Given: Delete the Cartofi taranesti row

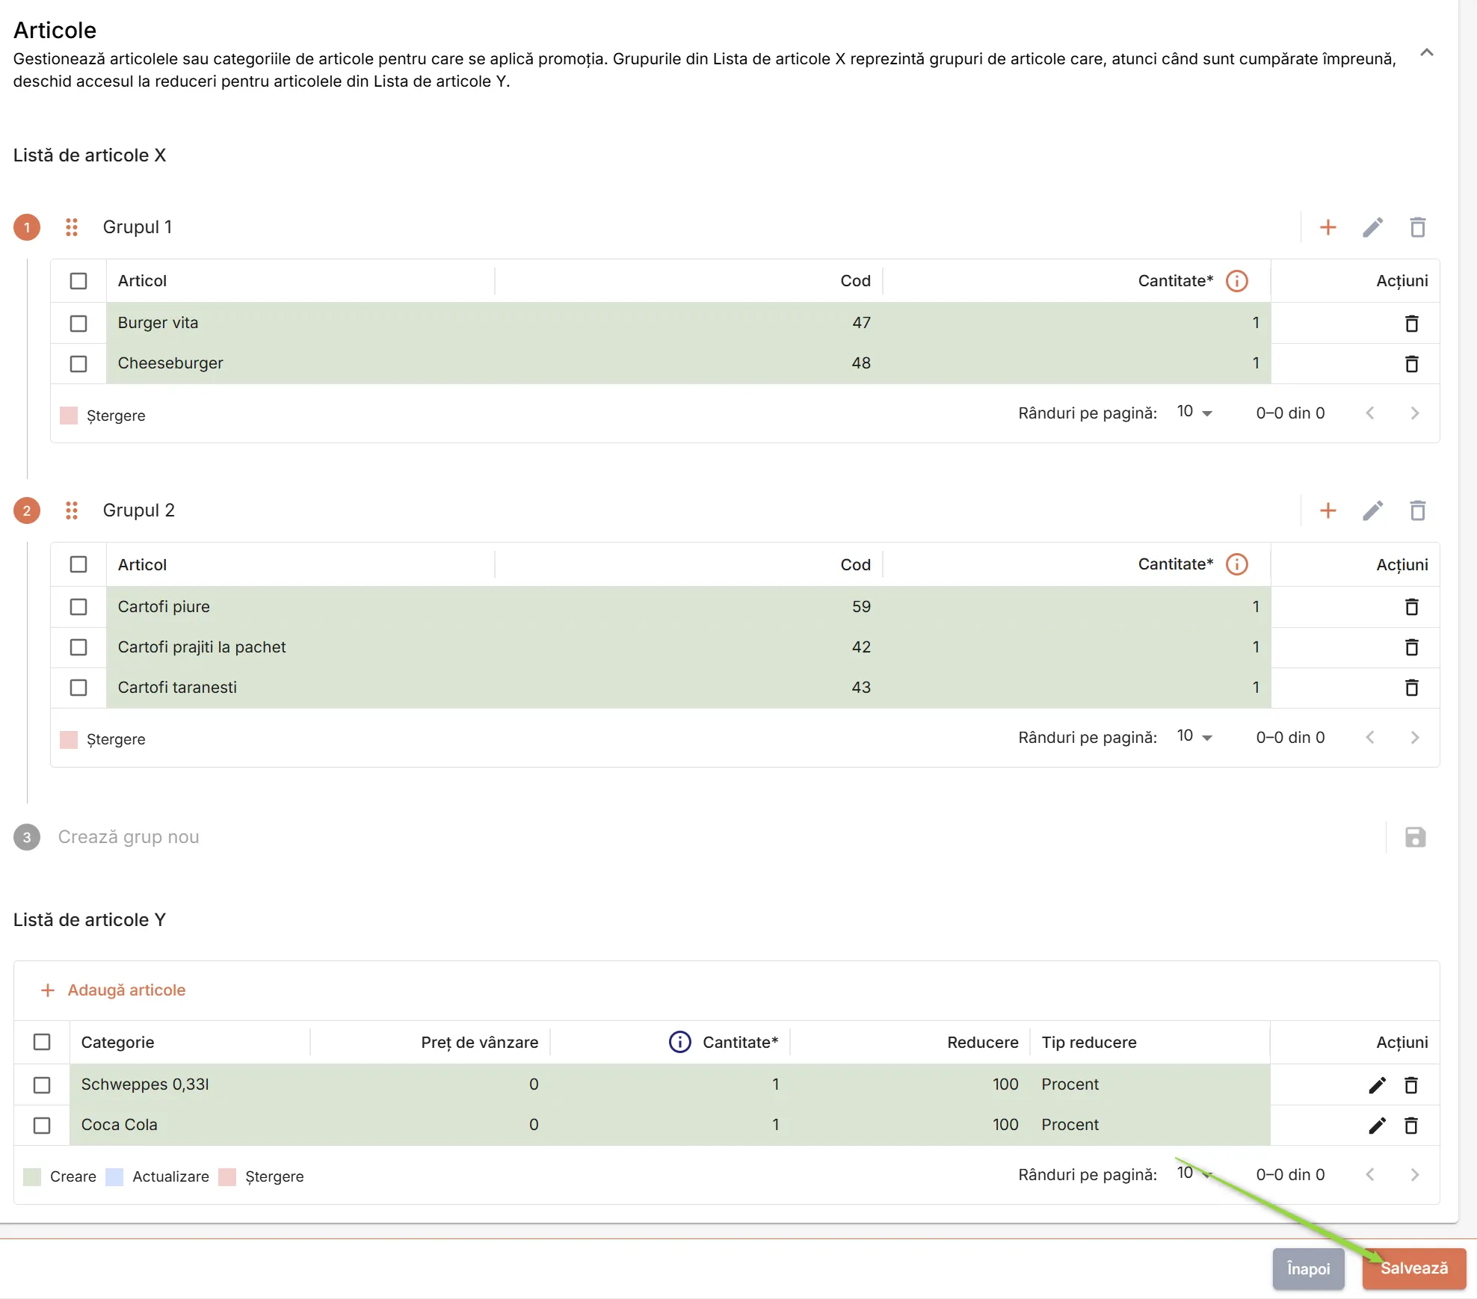Looking at the screenshot, I should point(1411,688).
